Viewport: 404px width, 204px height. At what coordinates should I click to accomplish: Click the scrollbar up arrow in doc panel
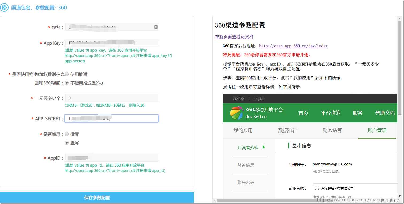pyautogui.click(x=399, y=18)
